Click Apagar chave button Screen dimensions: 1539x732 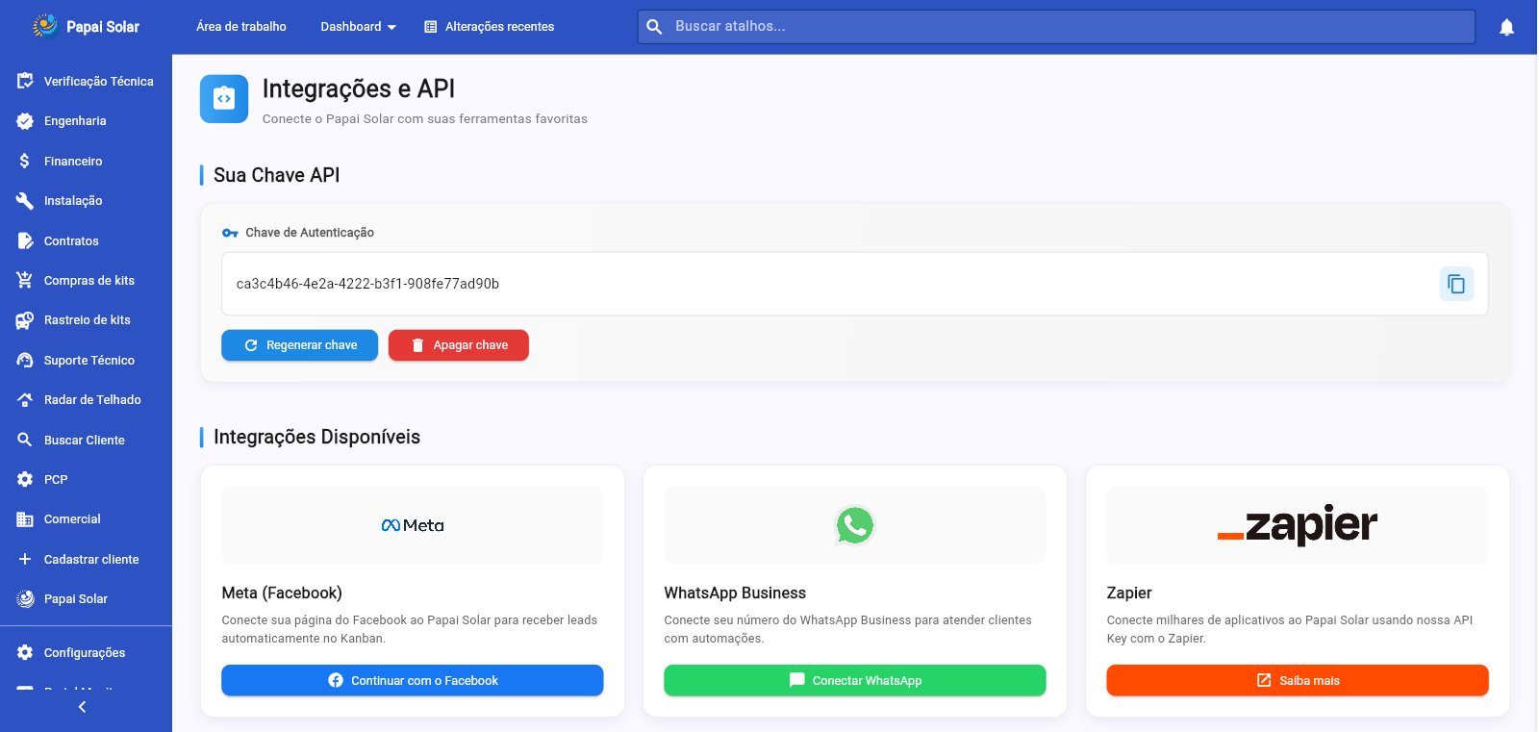pyautogui.click(x=459, y=345)
